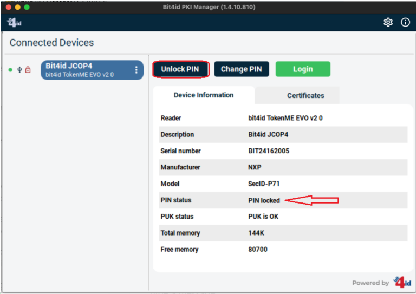Screen dimensions: 416x294
Task: Click the information icon in header
Action: 405,22
